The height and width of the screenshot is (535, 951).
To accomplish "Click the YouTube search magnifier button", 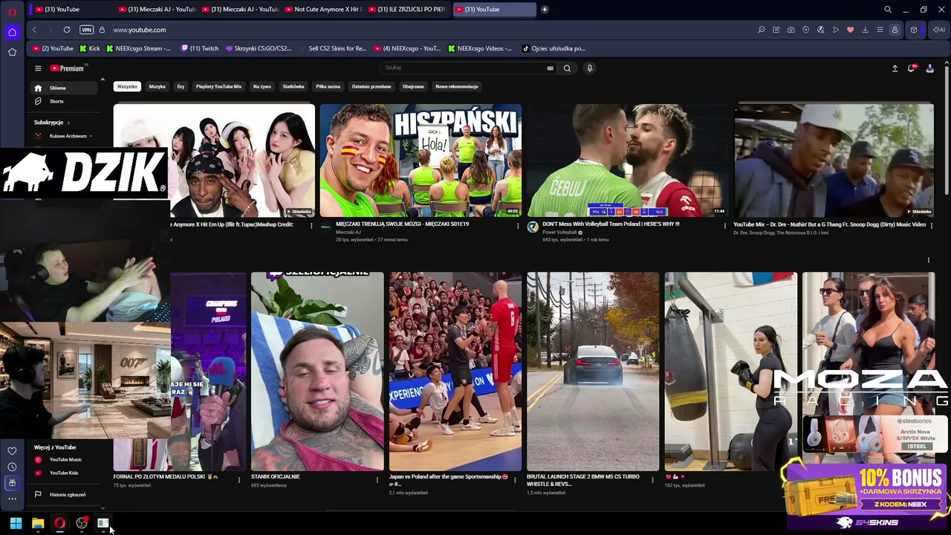I will 567,68.
